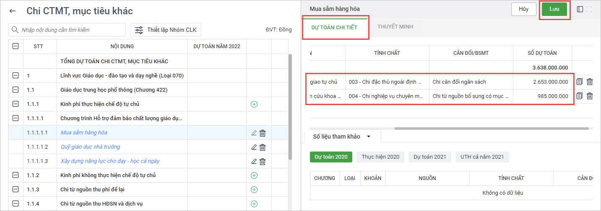Collapse the Lĩnh vực Giáo dục row

coord(16,76)
